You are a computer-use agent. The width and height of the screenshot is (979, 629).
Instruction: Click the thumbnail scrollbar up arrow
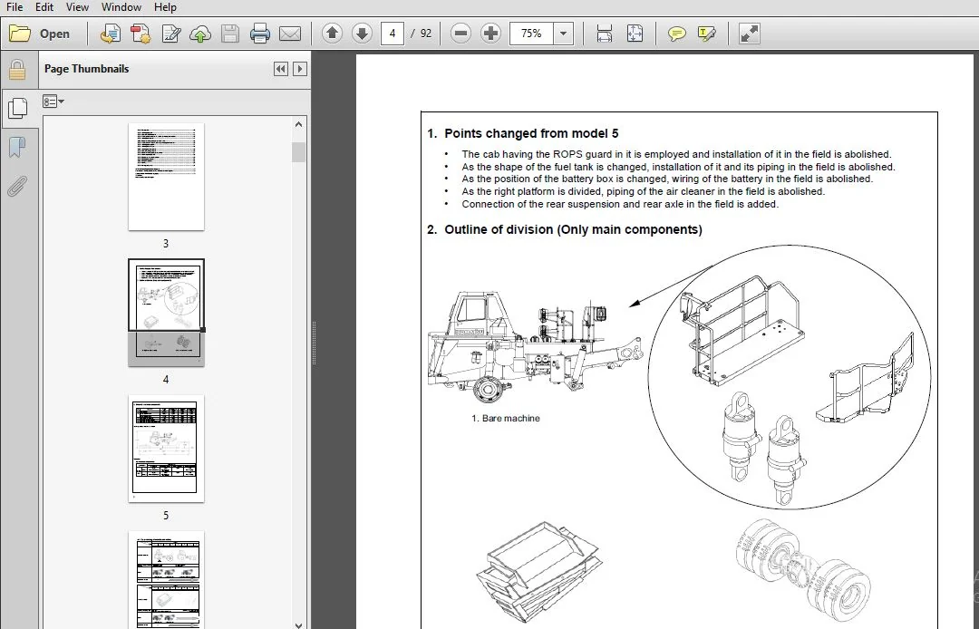[x=298, y=124]
